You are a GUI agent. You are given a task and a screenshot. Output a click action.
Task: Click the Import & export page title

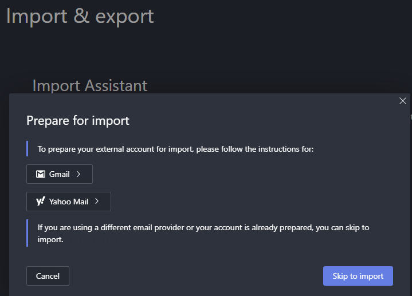tap(80, 15)
